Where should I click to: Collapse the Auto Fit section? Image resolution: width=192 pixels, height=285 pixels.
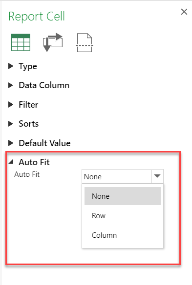click(11, 162)
